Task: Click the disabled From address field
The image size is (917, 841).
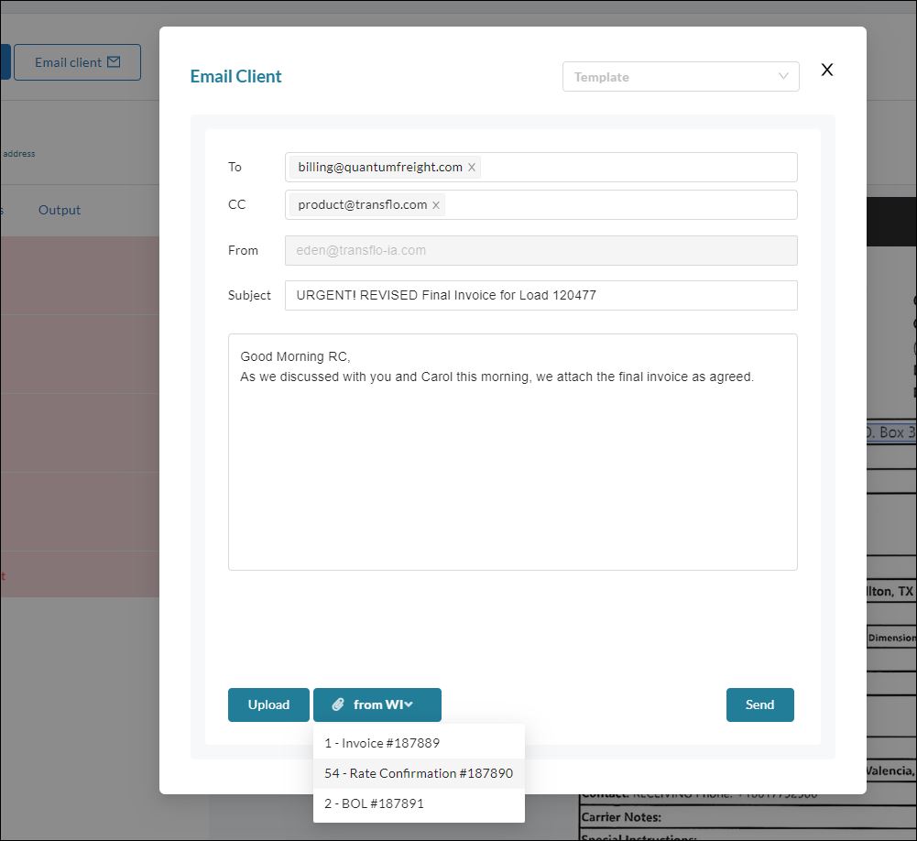Action: (540, 250)
